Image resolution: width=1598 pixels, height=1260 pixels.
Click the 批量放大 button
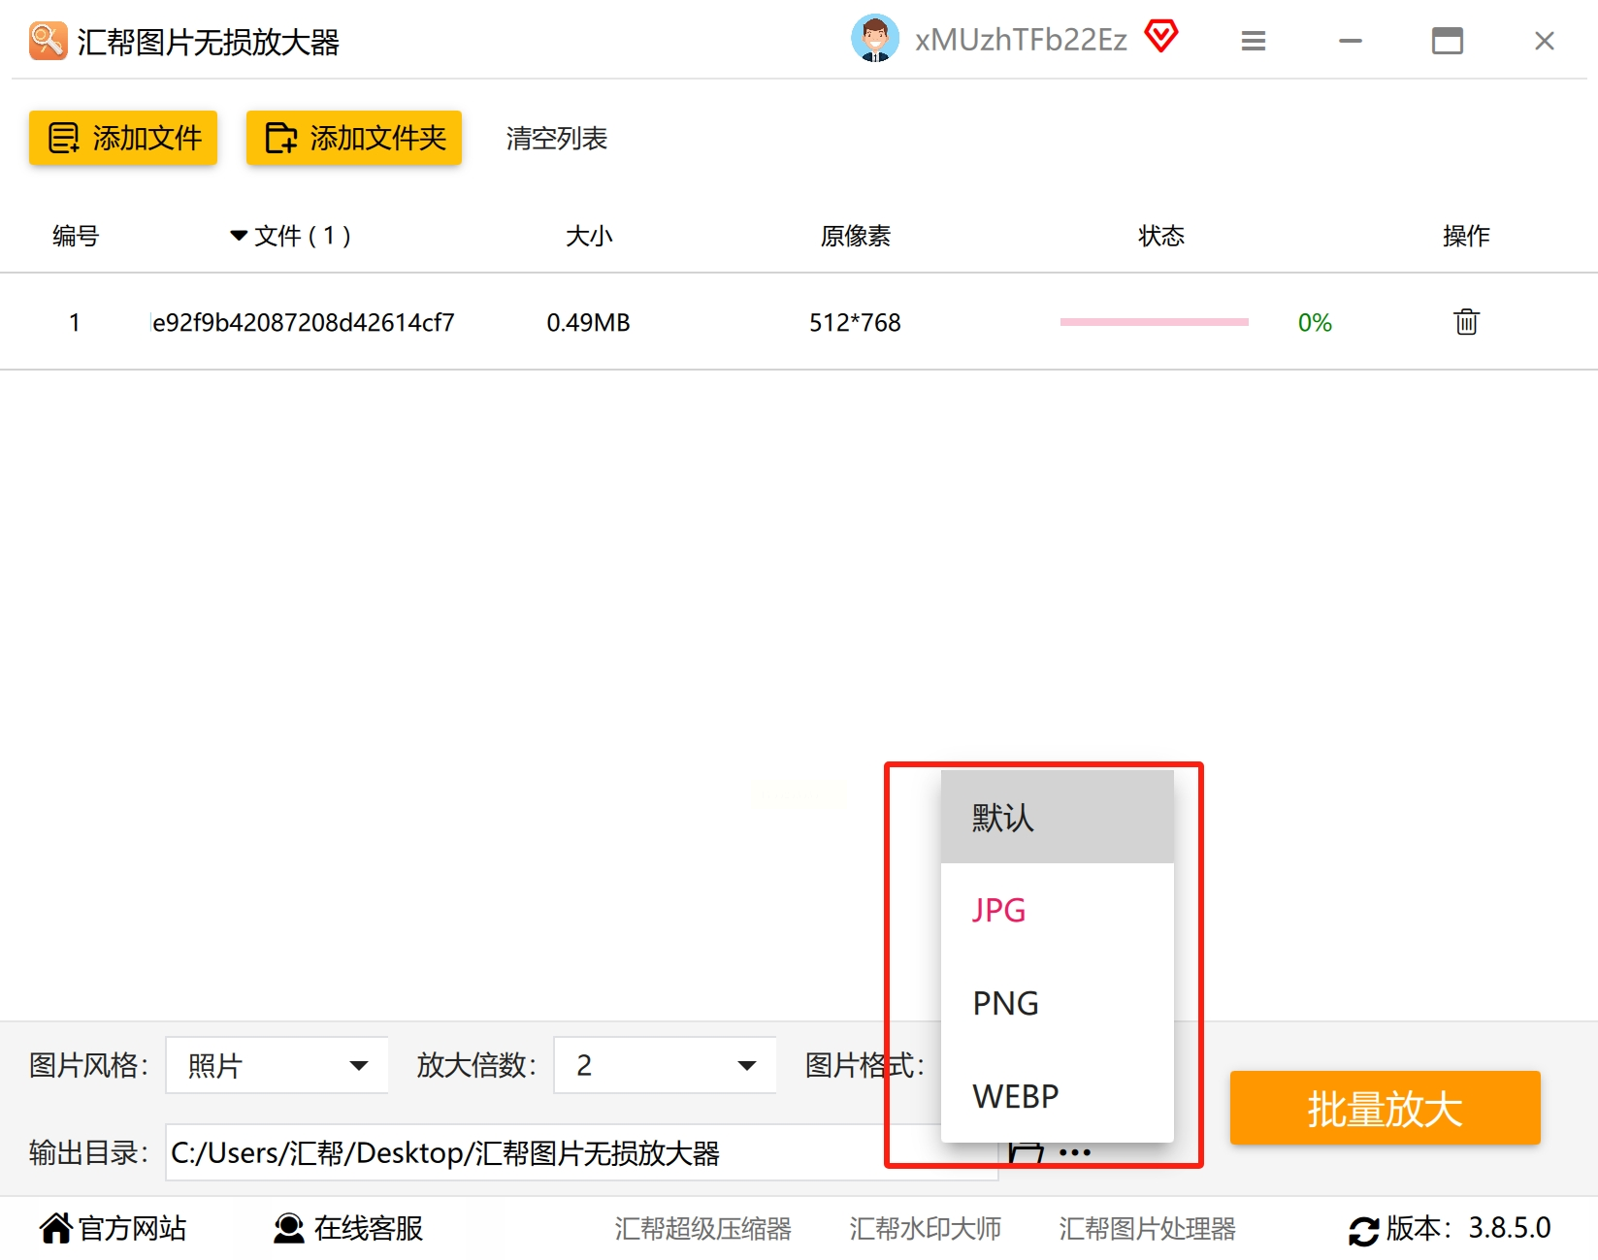click(1385, 1108)
